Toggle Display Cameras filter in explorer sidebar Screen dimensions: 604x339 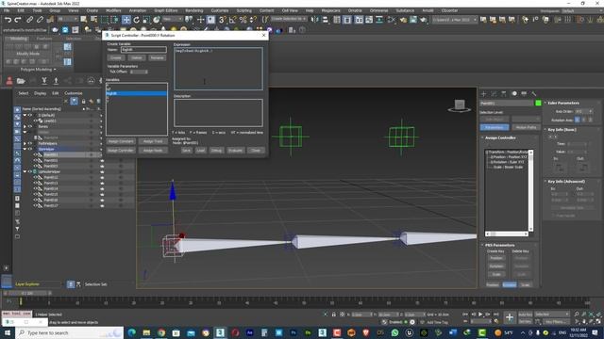point(17,132)
